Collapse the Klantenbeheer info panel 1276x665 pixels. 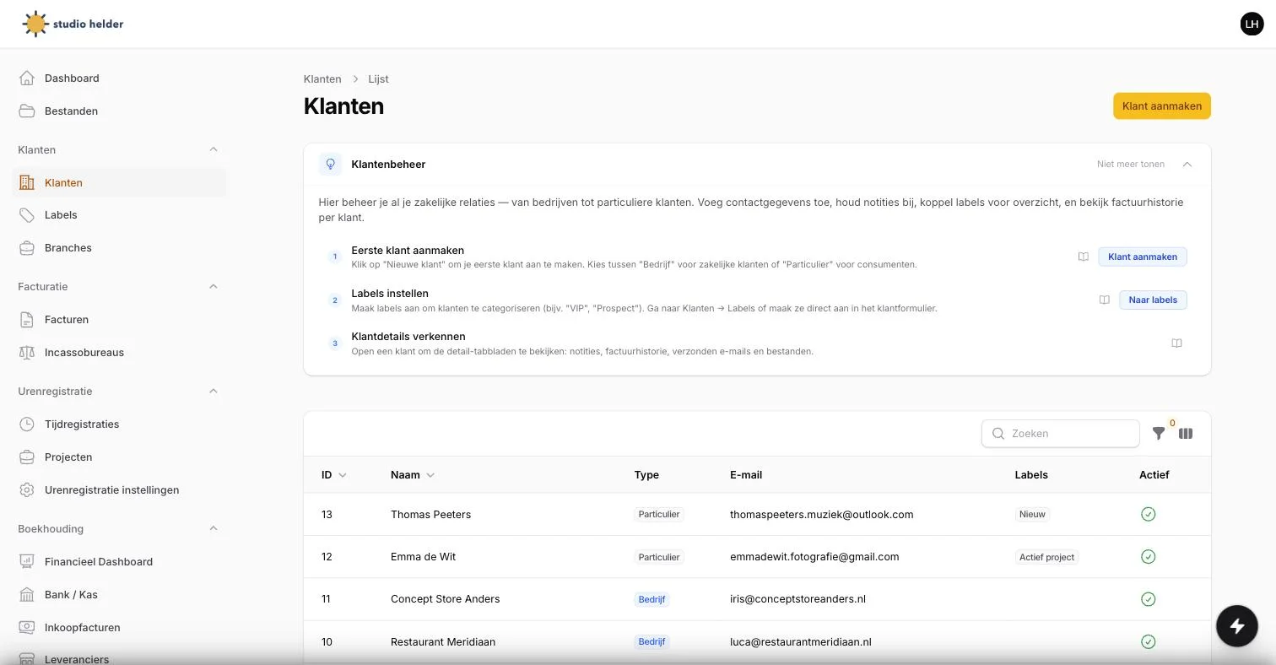[x=1187, y=165]
